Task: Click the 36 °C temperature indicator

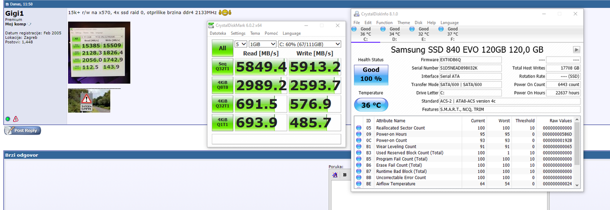Action: (371, 105)
